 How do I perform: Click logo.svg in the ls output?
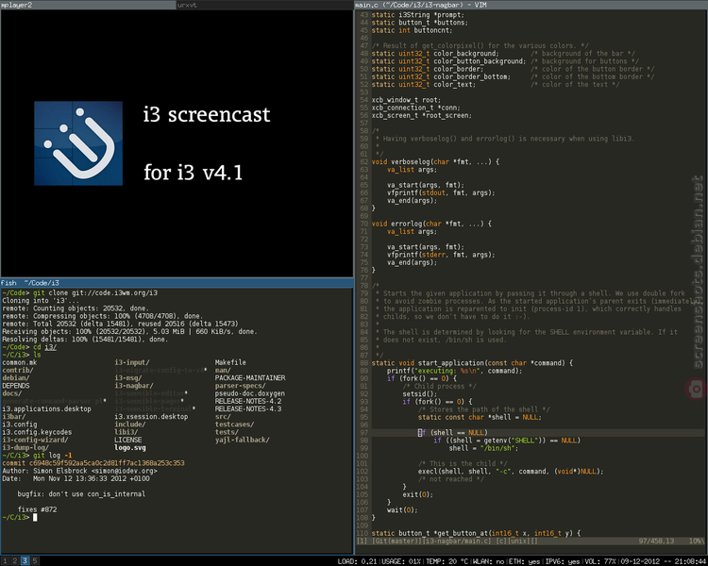(x=130, y=448)
